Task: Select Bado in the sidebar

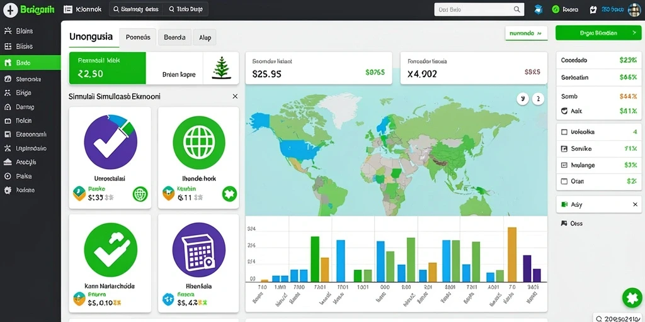Action: pyautogui.click(x=30, y=63)
